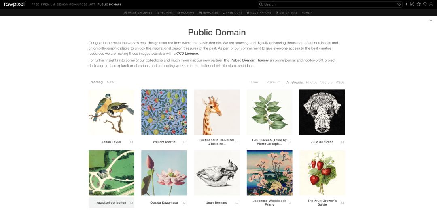
Task: Bookmark the Julie de Graag board
Action: 342,142
